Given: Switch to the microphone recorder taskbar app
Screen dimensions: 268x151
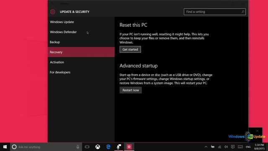Looking at the screenshot, I should click(119, 147).
